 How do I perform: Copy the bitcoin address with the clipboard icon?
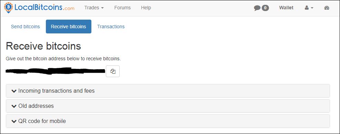point(113,71)
